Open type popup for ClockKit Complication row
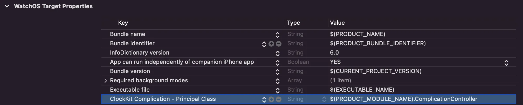The width and height of the screenshot is (523, 105). tap(324, 99)
